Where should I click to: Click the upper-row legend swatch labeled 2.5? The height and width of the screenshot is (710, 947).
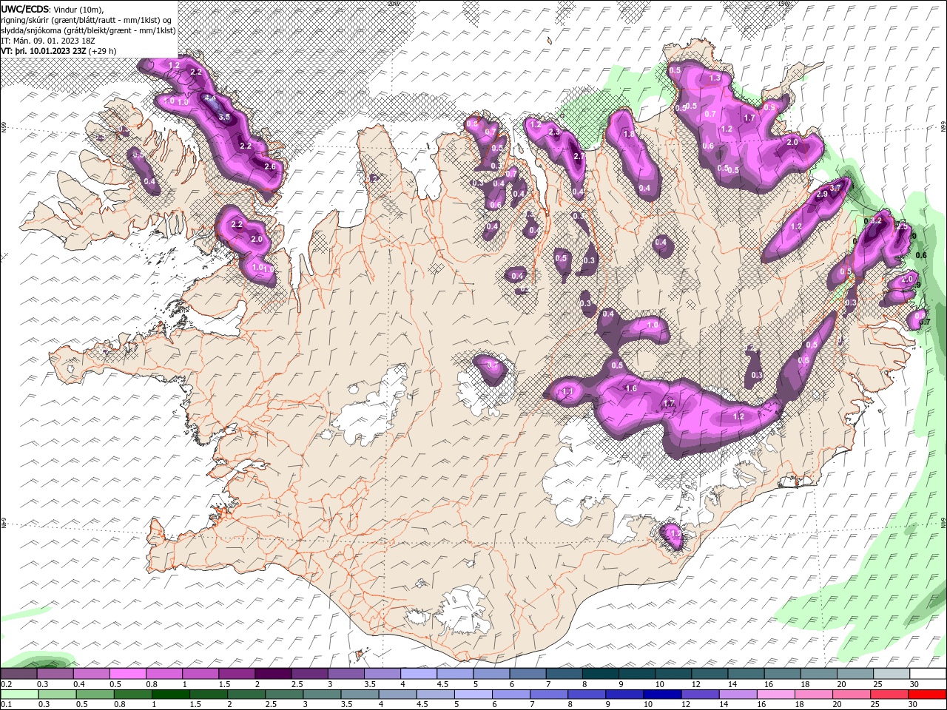pyautogui.click(x=309, y=674)
